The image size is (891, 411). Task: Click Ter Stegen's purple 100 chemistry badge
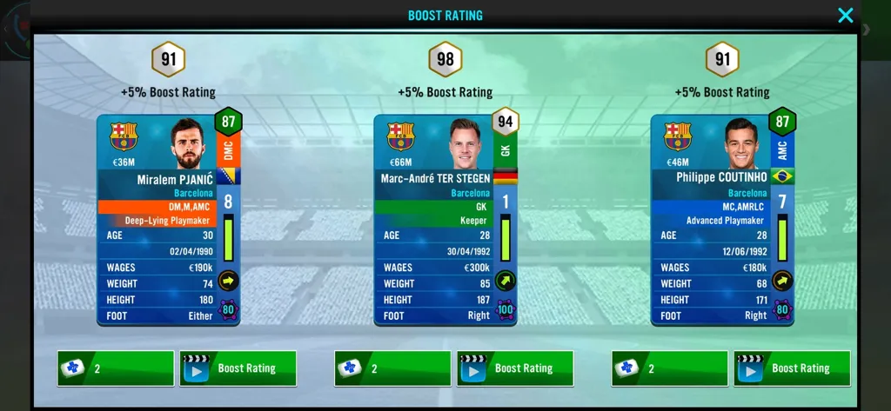506,310
